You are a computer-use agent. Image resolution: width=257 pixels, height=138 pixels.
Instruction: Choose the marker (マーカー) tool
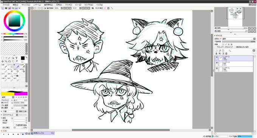click(x=4, y=70)
